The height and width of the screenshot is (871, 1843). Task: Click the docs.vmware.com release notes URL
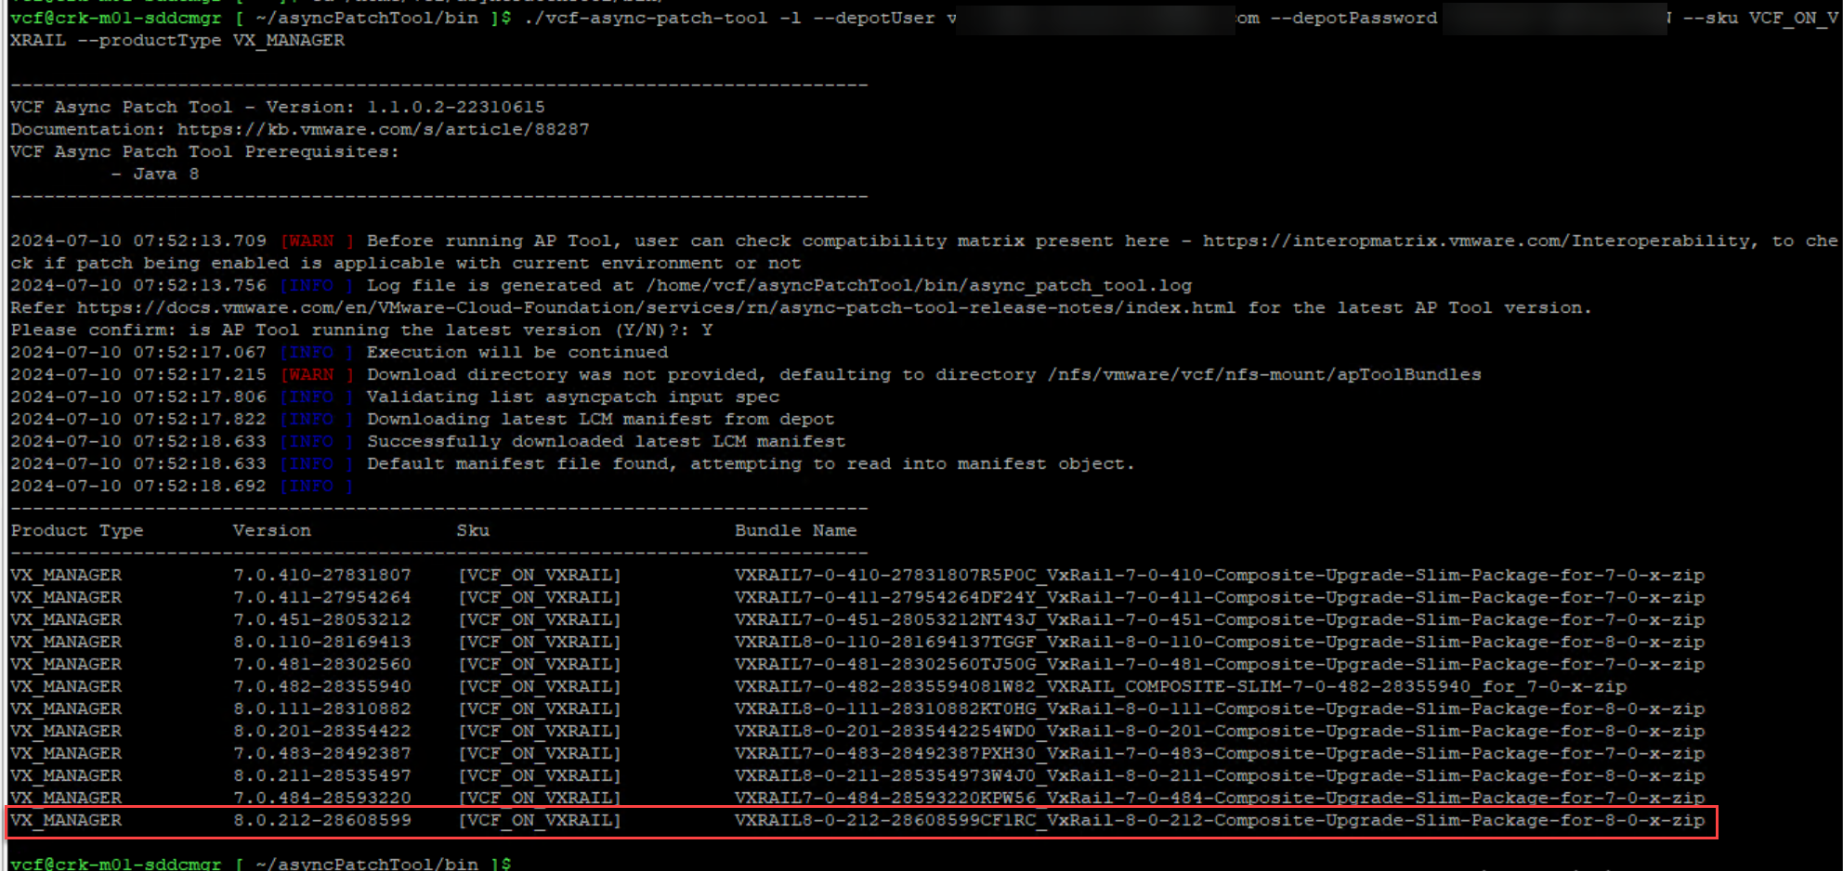point(657,307)
